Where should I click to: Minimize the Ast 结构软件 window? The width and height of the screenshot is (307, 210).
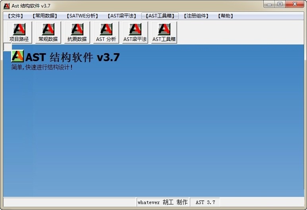(269, 4)
